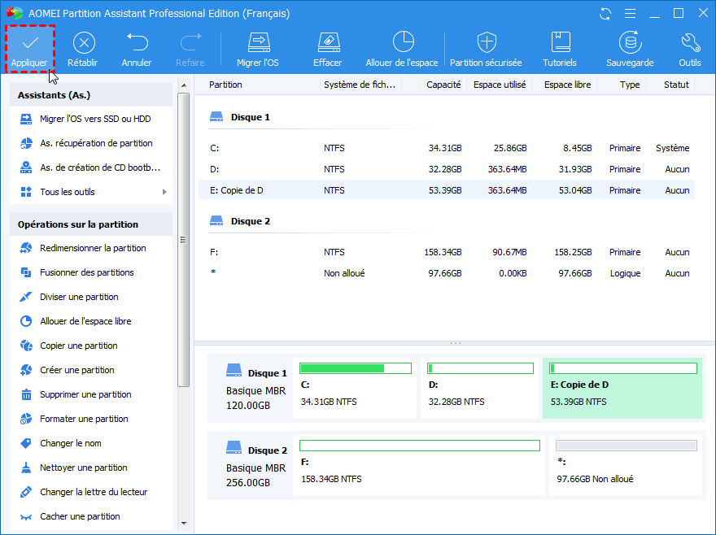Click the Annuler undo arrow
The height and width of the screenshot is (535, 716).
point(137,43)
